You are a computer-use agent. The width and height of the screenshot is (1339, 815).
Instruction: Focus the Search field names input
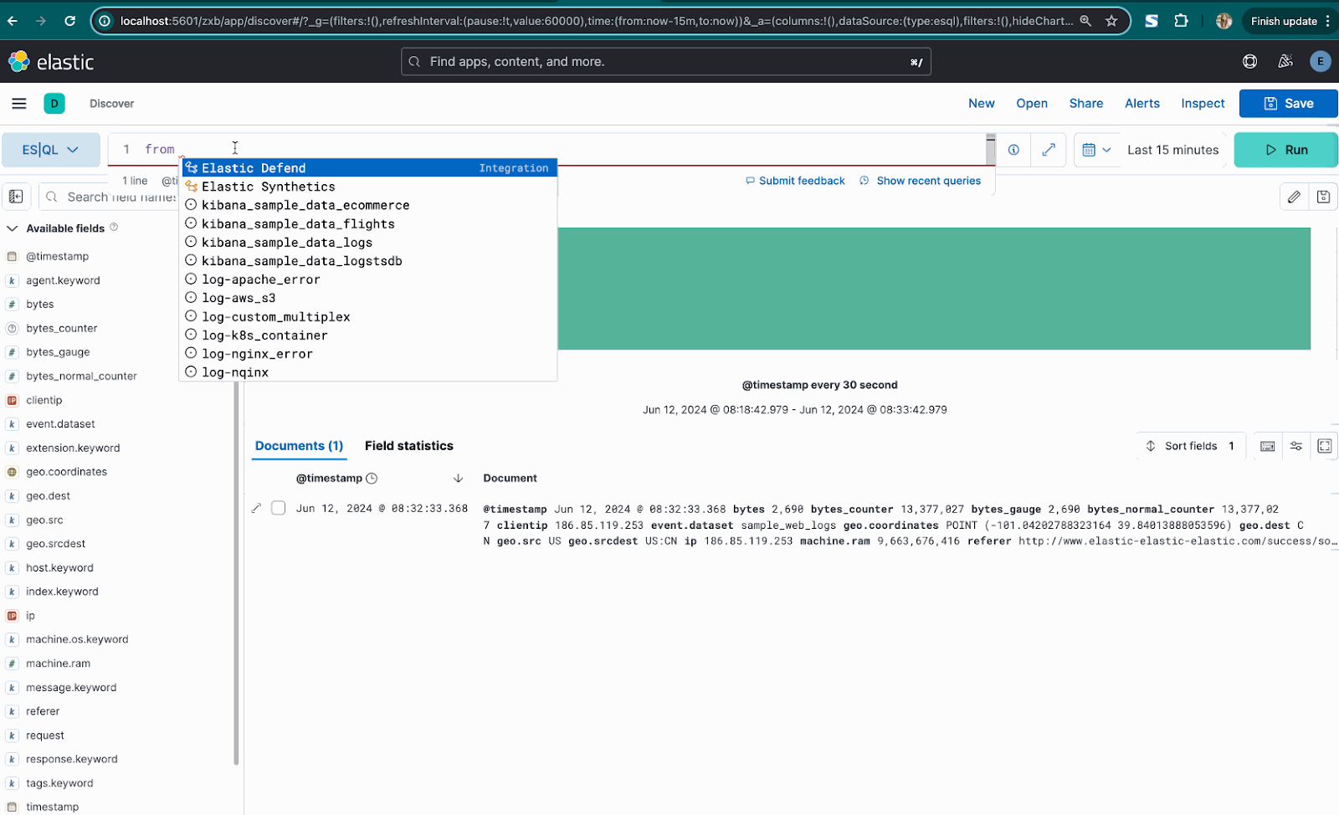[x=109, y=197]
